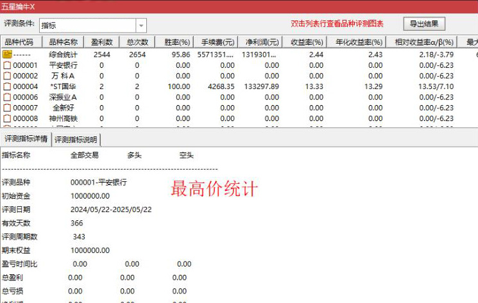Click the 期末权益 label
Viewport: 478px width, 303px height.
[x=16, y=250]
